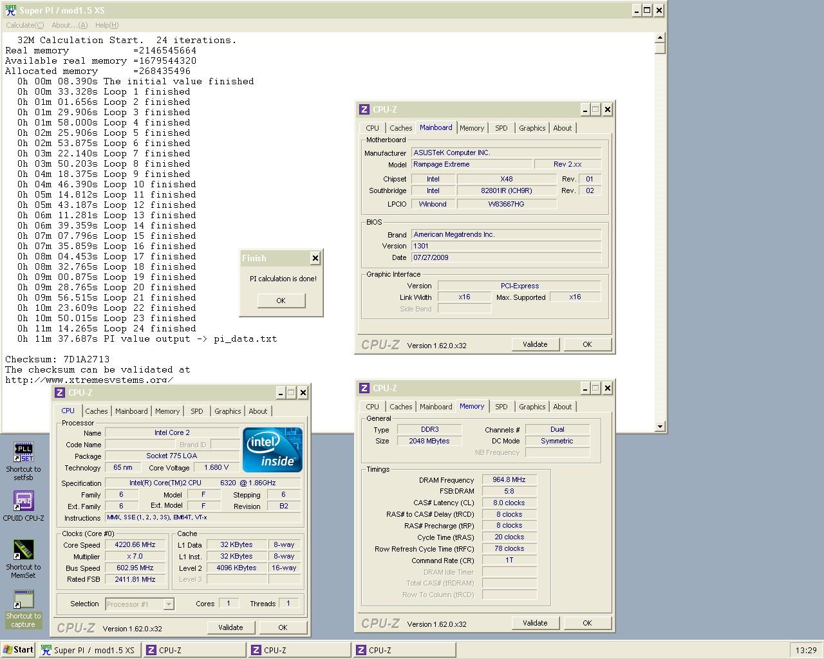Click Super PI scrollbar down arrow
This screenshot has height=659, width=824.
click(x=660, y=426)
